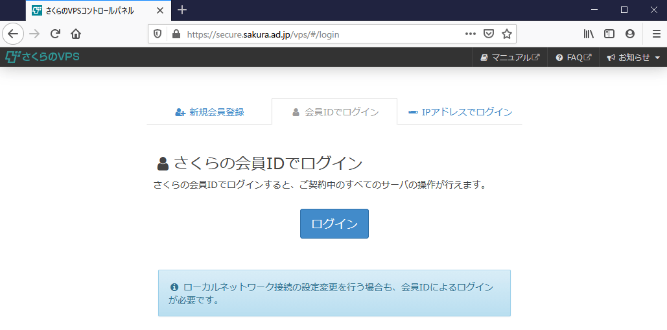The width and height of the screenshot is (667, 330).
Task: Click the blue ログイン button
Action: click(x=334, y=224)
